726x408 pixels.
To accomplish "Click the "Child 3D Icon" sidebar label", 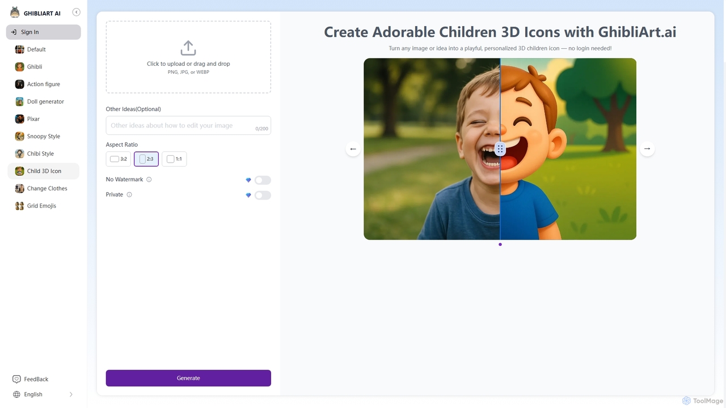I will coord(44,171).
